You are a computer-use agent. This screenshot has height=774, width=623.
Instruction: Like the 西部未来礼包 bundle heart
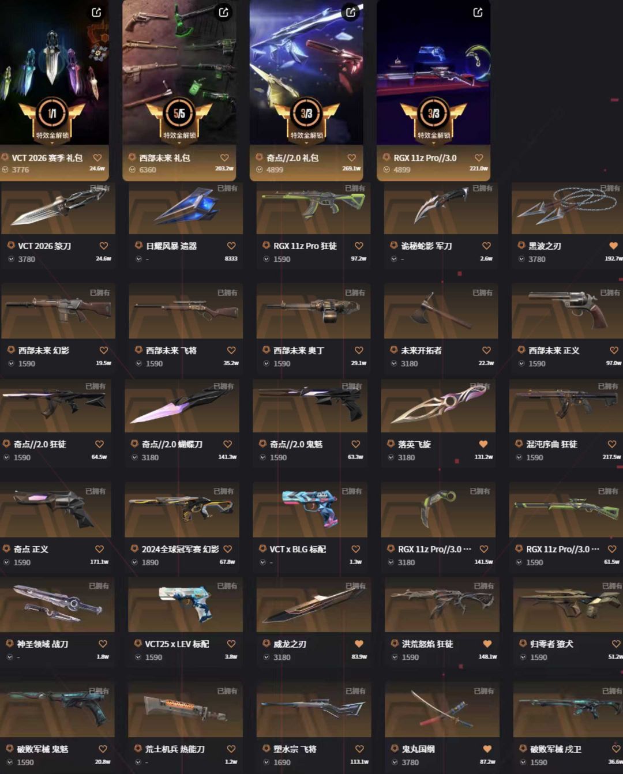pos(224,157)
